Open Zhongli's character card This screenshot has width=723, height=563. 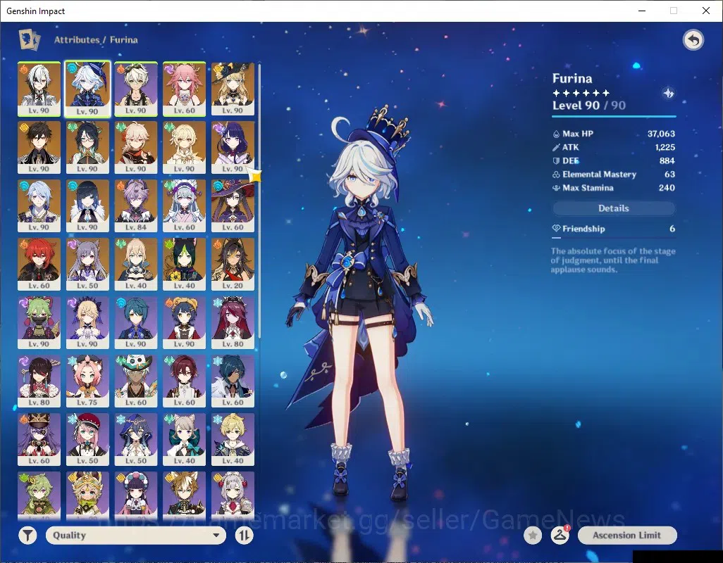(x=39, y=147)
